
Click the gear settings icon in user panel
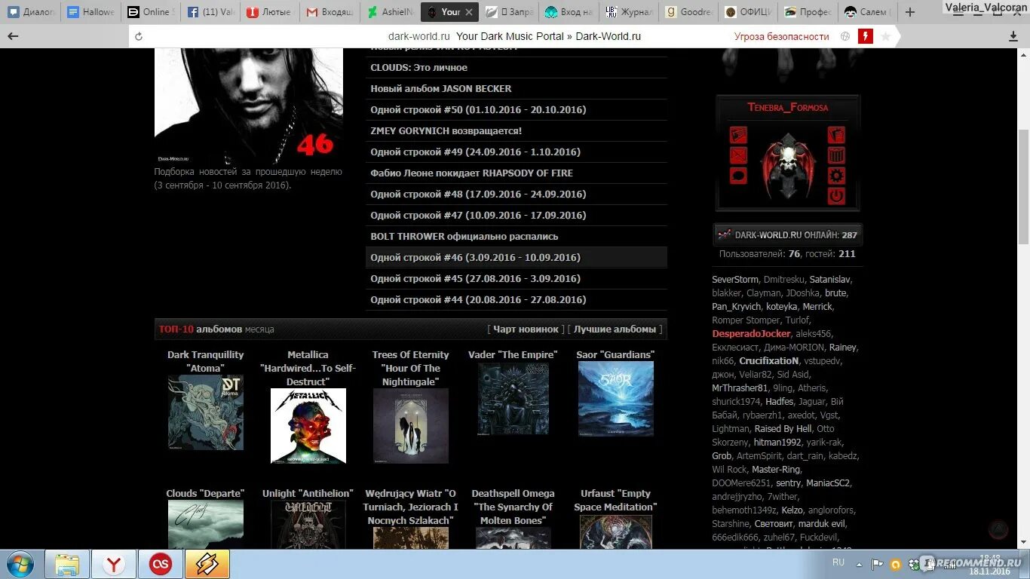(836, 176)
